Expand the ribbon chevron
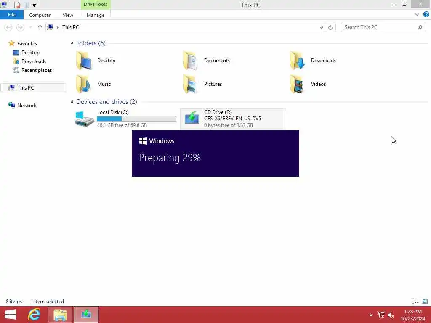The width and height of the screenshot is (431, 323). [x=417, y=15]
